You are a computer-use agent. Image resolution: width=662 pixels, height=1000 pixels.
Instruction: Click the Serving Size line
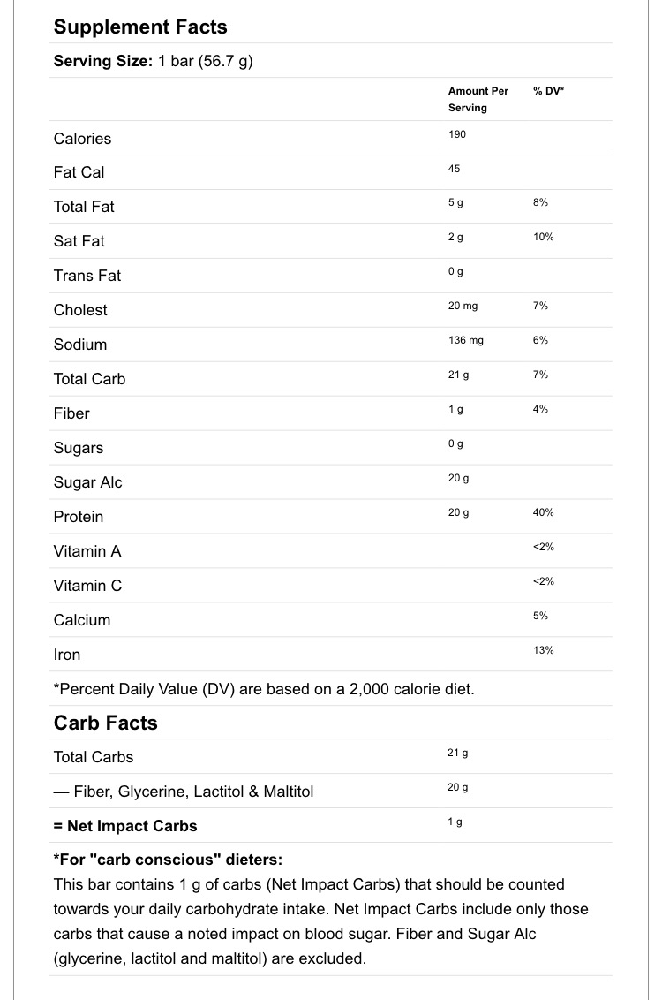(x=154, y=61)
